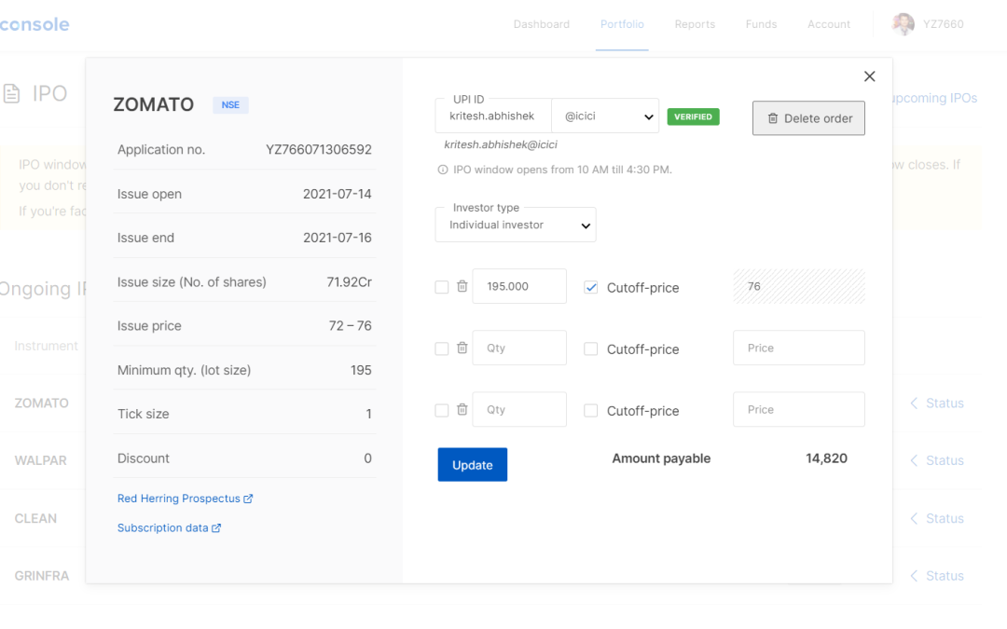Enable Cutoff-price on third bid row
This screenshot has height=629, width=1007.
(x=591, y=410)
